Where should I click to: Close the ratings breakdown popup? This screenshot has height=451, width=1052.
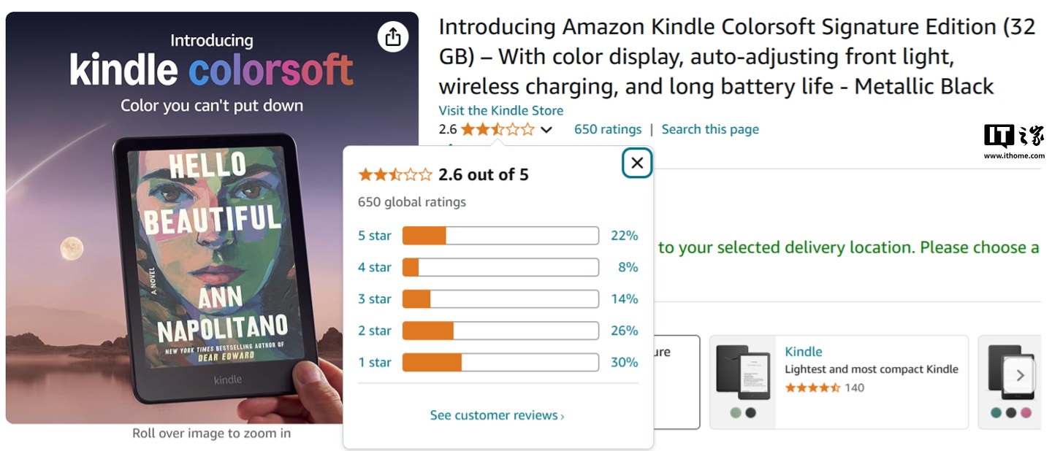tap(637, 163)
